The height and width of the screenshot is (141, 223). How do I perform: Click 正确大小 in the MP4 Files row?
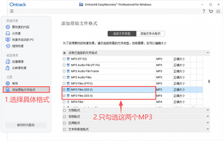(x=179, y=102)
